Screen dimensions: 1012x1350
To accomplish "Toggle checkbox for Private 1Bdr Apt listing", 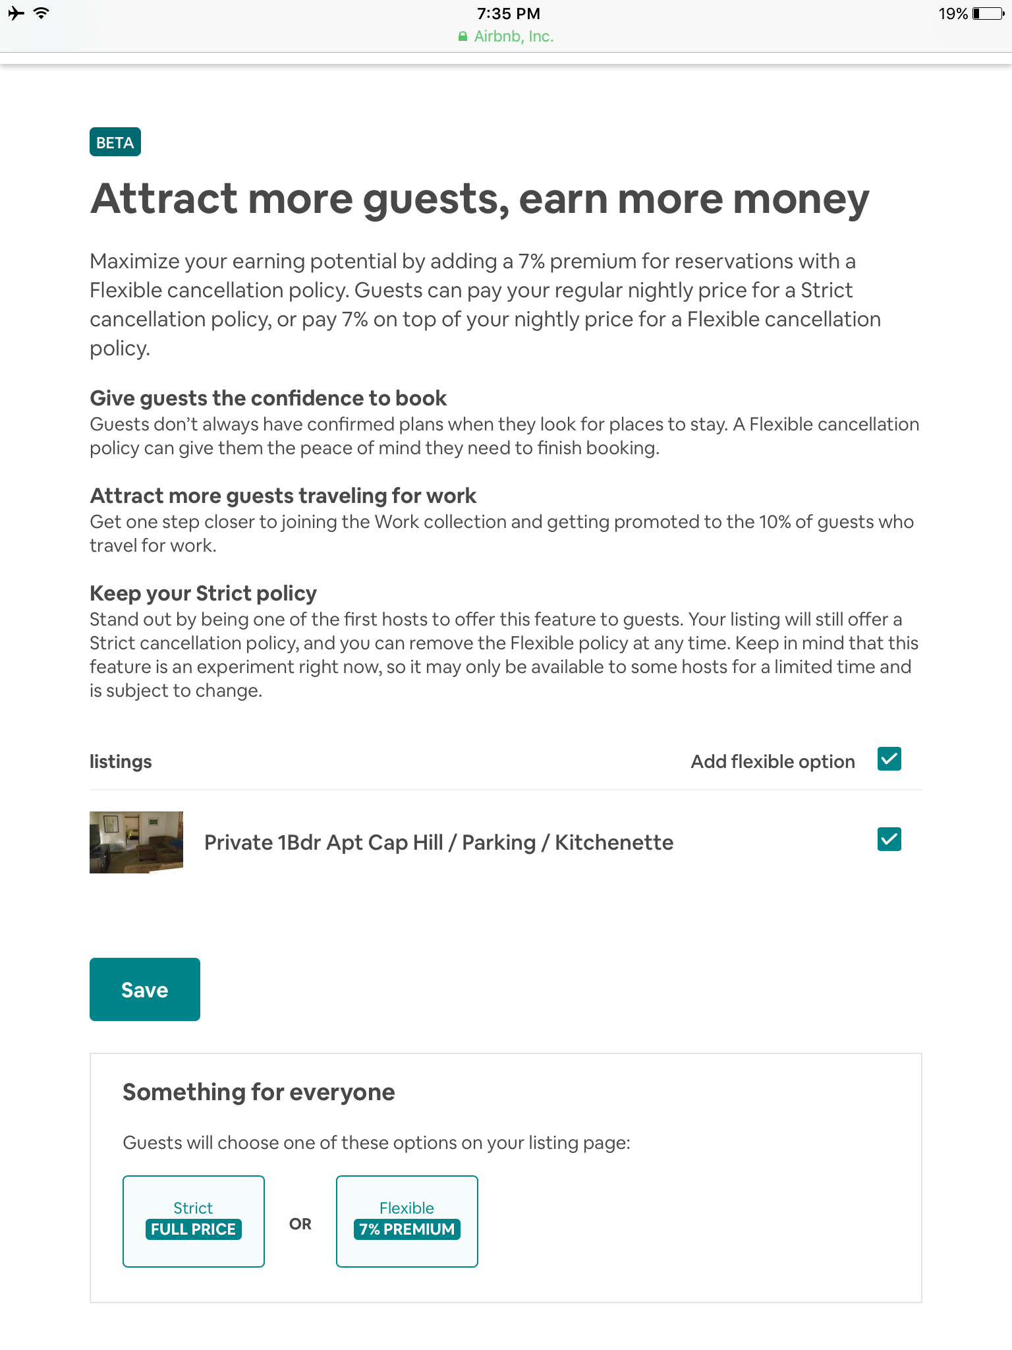I will (889, 840).
